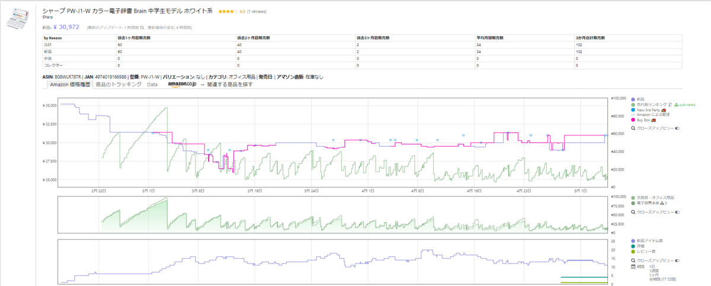Screen dimensions: 711x286
Task: Click the Sharp brand link
Action: pyautogui.click(x=49, y=18)
